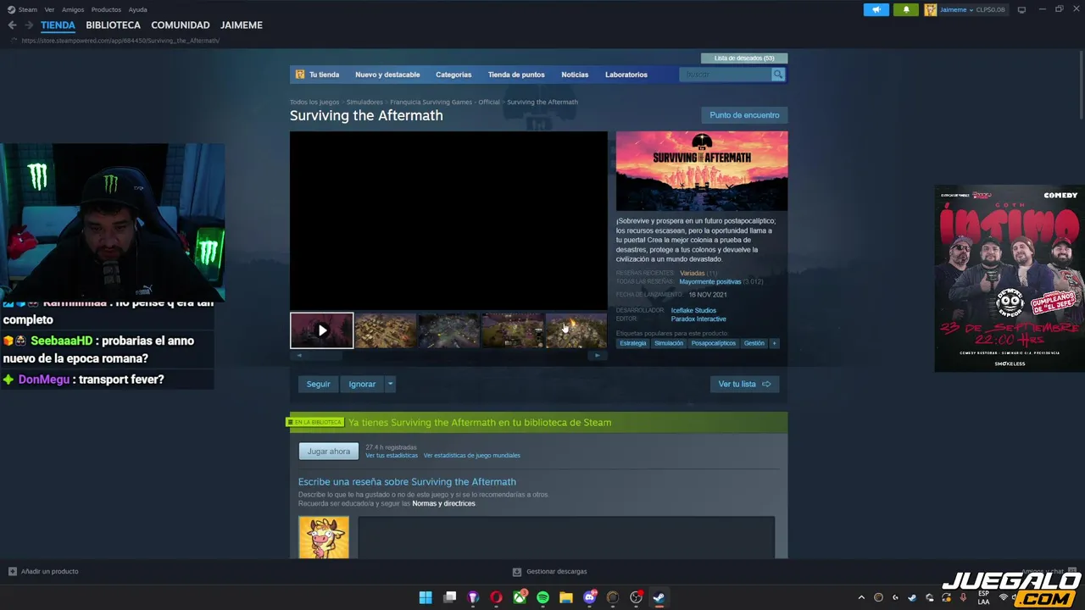This screenshot has width=1085, height=610.
Task: Go forward with the right arrow
Action: (29, 25)
